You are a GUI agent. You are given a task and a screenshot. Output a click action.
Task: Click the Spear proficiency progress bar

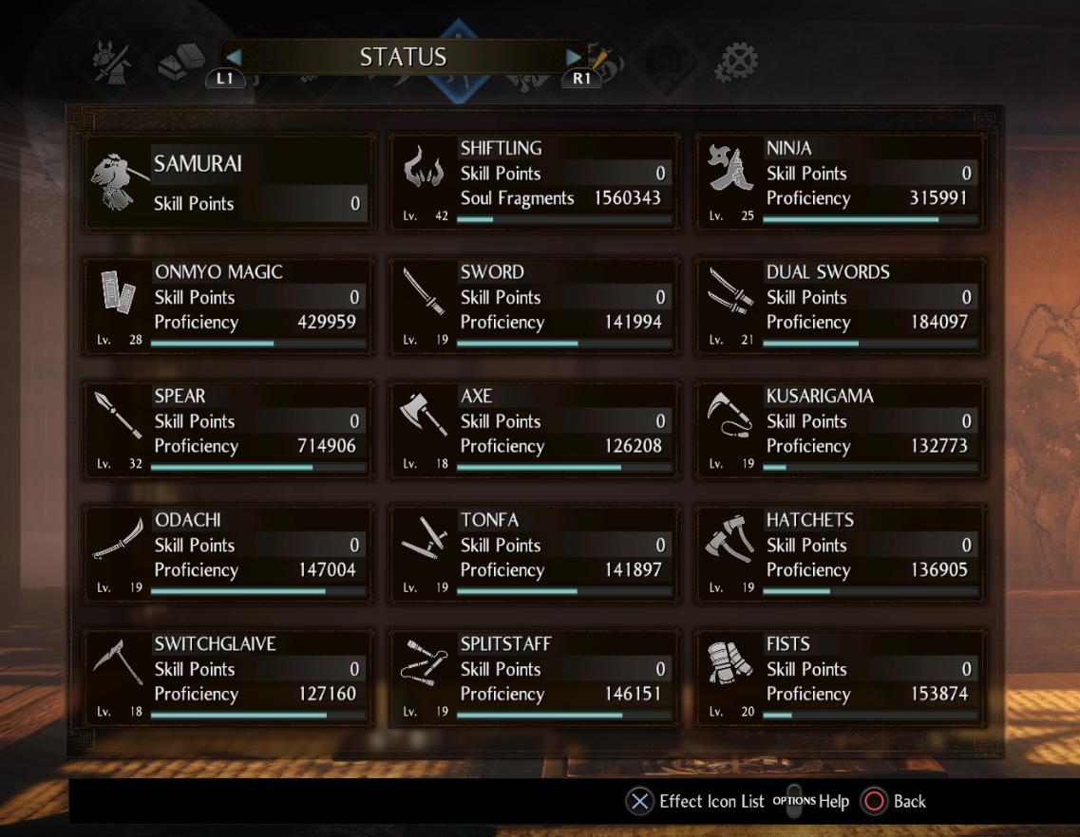(x=258, y=467)
